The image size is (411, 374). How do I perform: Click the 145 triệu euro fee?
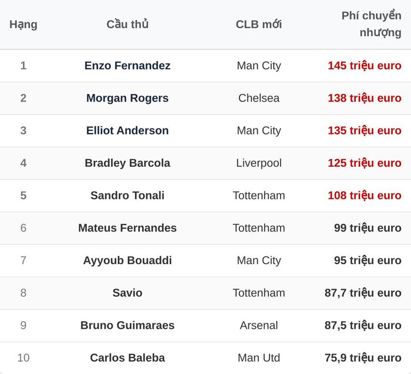point(365,66)
